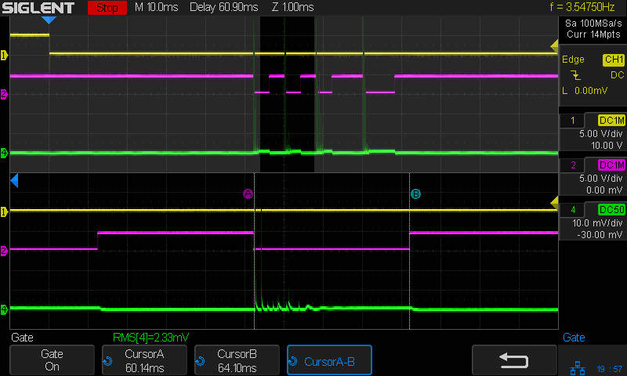Select the CursorA-B softkey
The width and height of the screenshot is (627, 376).
tap(329, 360)
